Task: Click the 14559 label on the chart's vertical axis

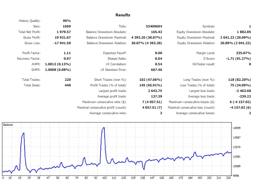Action: click(x=237, y=128)
